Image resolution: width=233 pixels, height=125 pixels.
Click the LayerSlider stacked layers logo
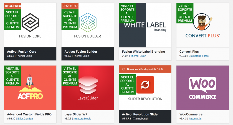click(88, 85)
